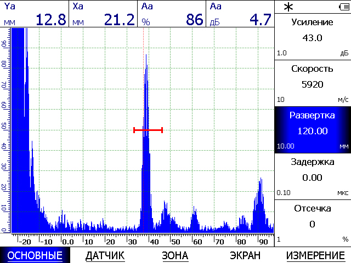
Task: Select the ЭКРАН tab
Action: (245, 255)
